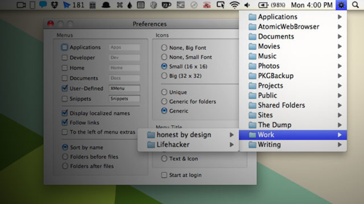The height and width of the screenshot is (204, 364).
Task: Select Big (32 x 32) icon size
Action: click(x=164, y=76)
